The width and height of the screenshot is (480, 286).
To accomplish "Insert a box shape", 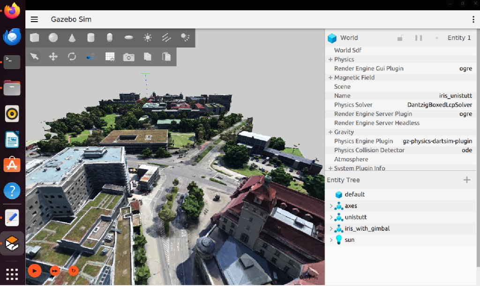I will coord(34,38).
